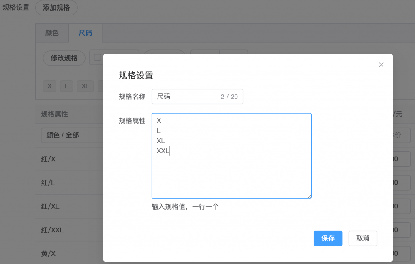Click the XXL line in the textarea
This screenshot has width=415, height=264.
point(163,151)
